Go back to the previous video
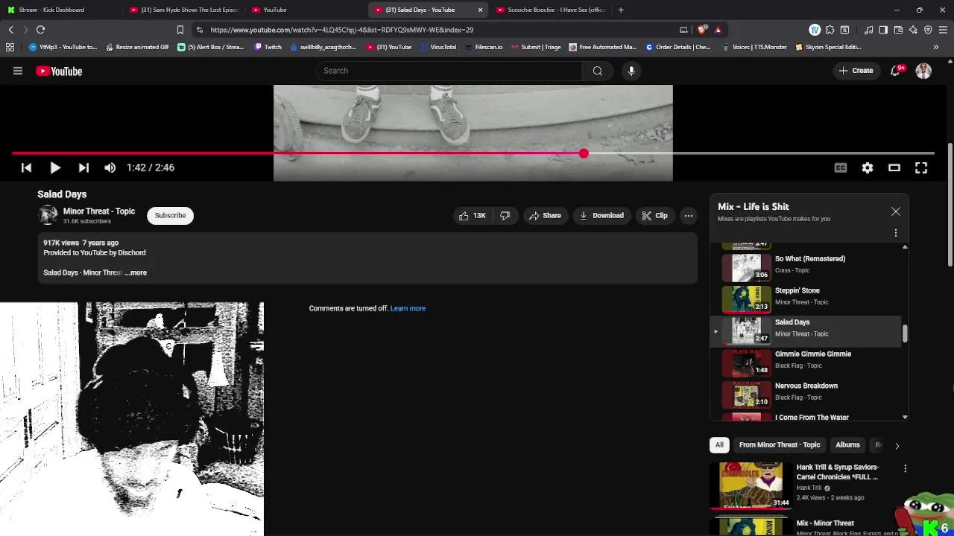This screenshot has height=536, width=954. point(26,167)
